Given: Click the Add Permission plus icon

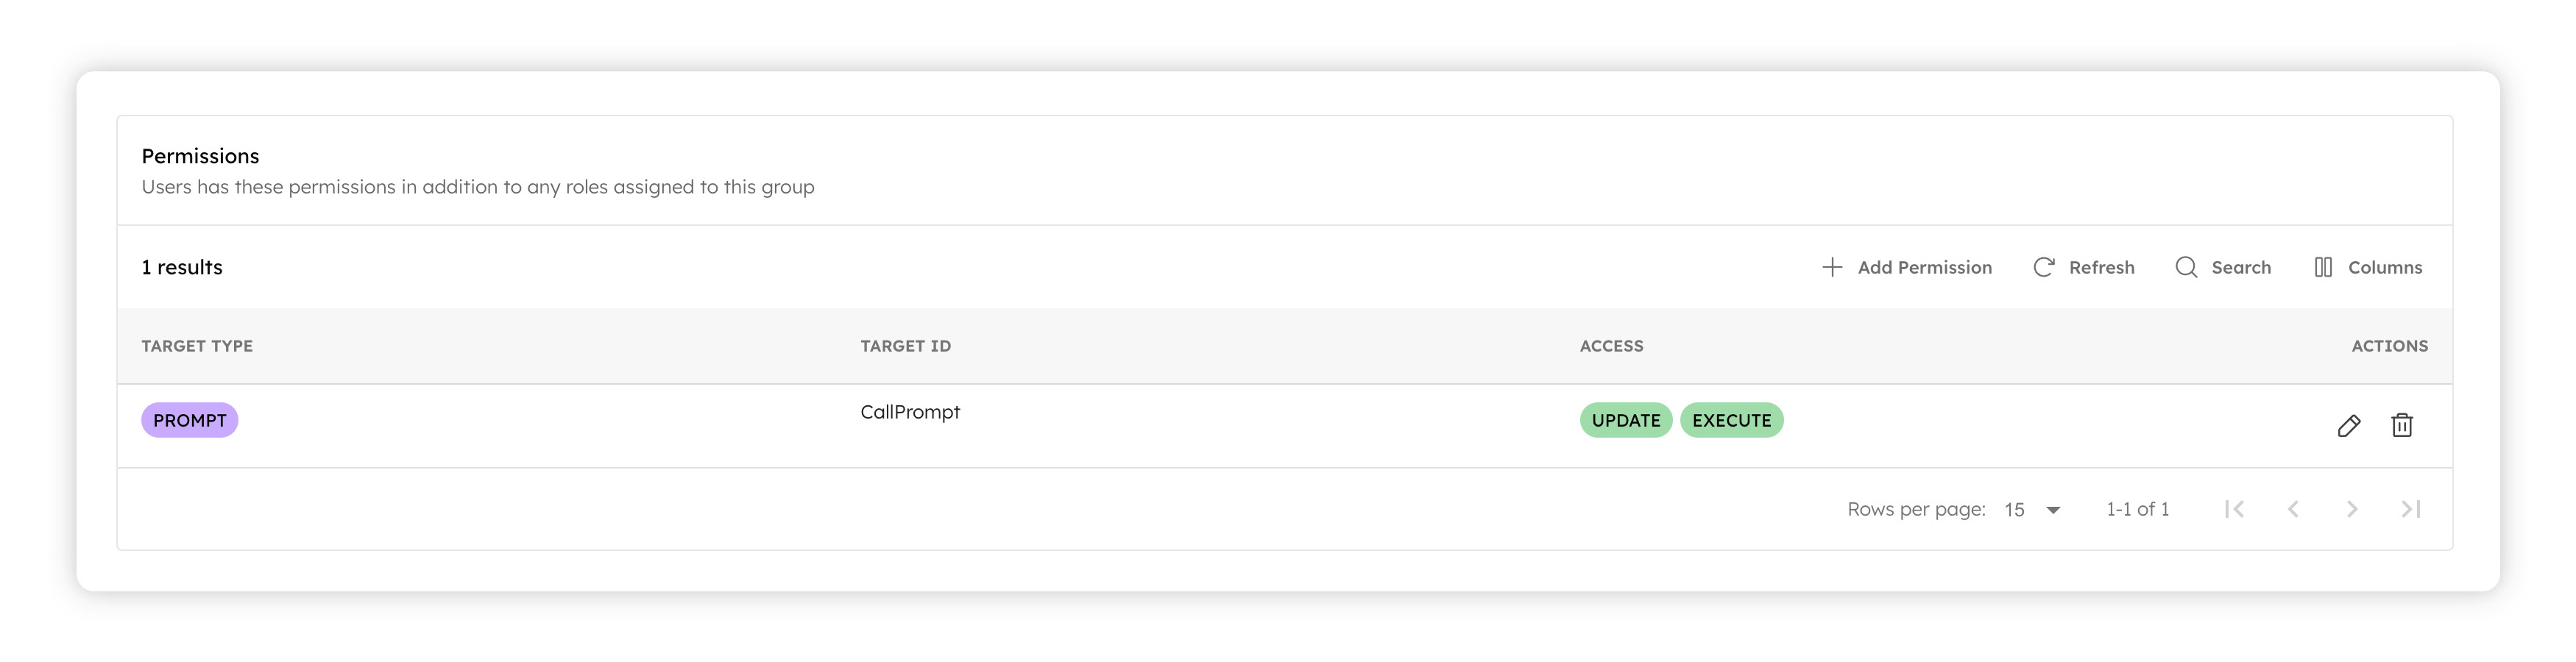Looking at the screenshot, I should (1832, 267).
